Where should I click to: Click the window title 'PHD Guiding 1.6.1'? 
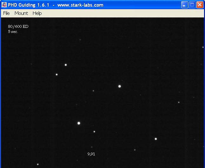point(29,5)
